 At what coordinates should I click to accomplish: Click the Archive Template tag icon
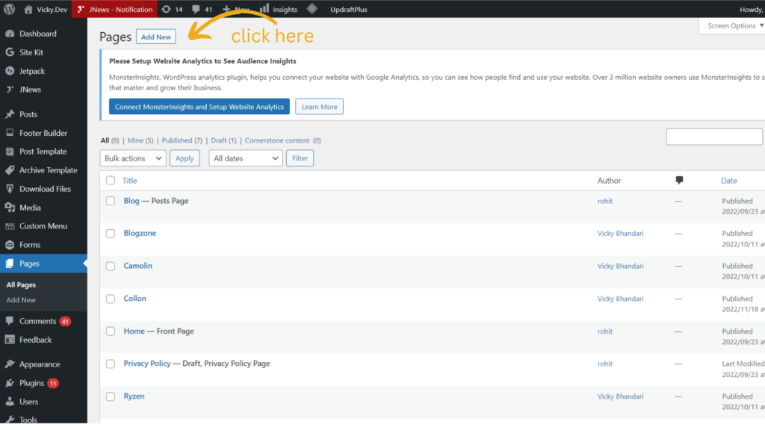click(x=10, y=170)
